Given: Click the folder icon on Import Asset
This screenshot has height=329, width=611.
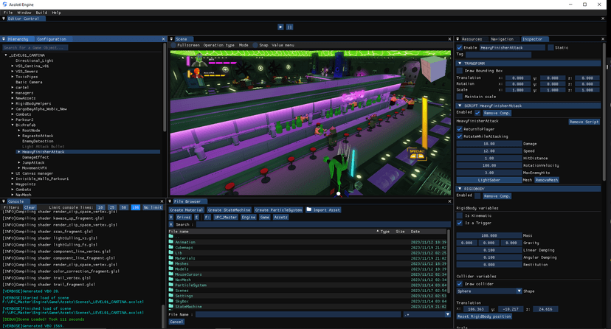Looking at the screenshot, I should (308, 209).
